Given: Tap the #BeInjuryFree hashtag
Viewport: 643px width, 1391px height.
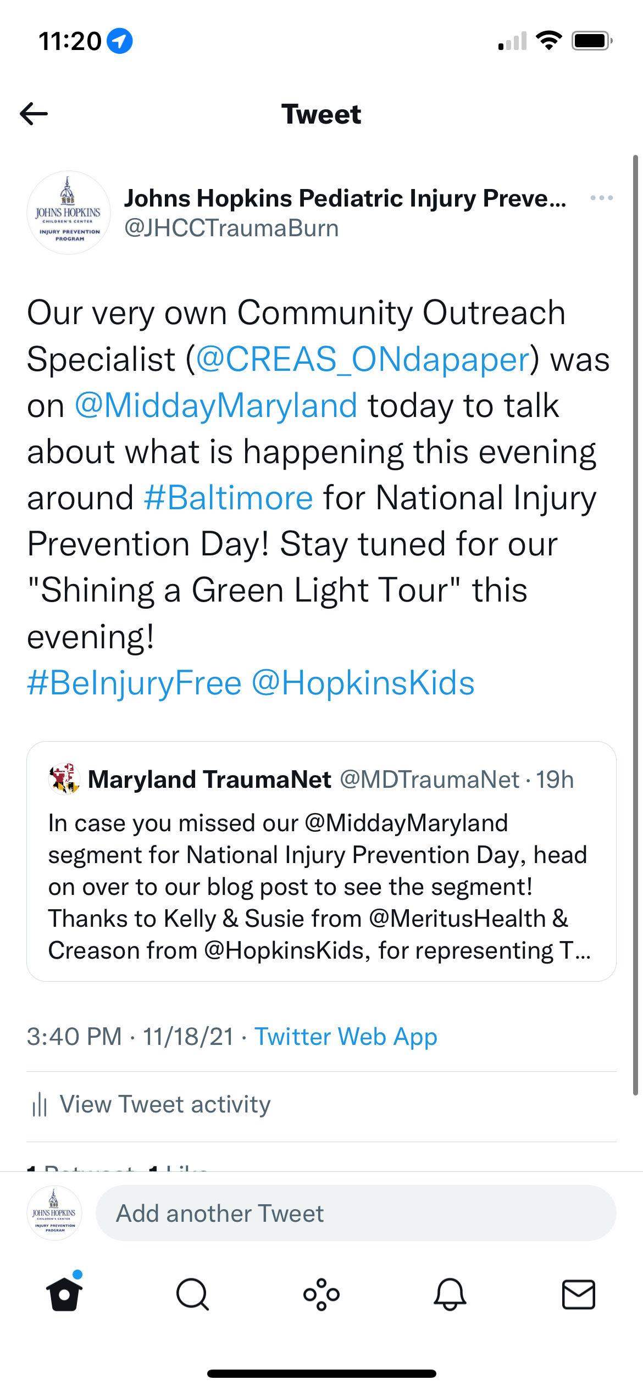Looking at the screenshot, I should [135, 683].
